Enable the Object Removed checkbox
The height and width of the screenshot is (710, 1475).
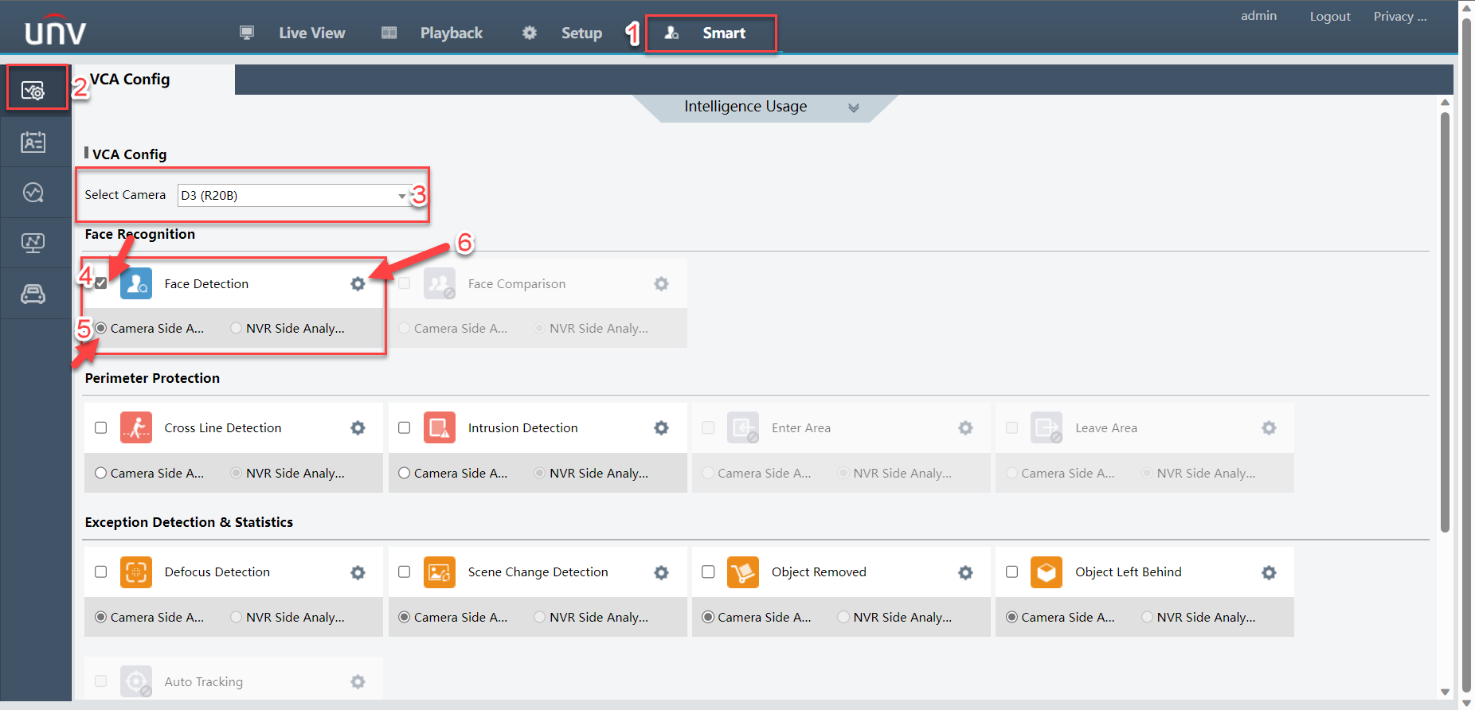pyautogui.click(x=708, y=572)
